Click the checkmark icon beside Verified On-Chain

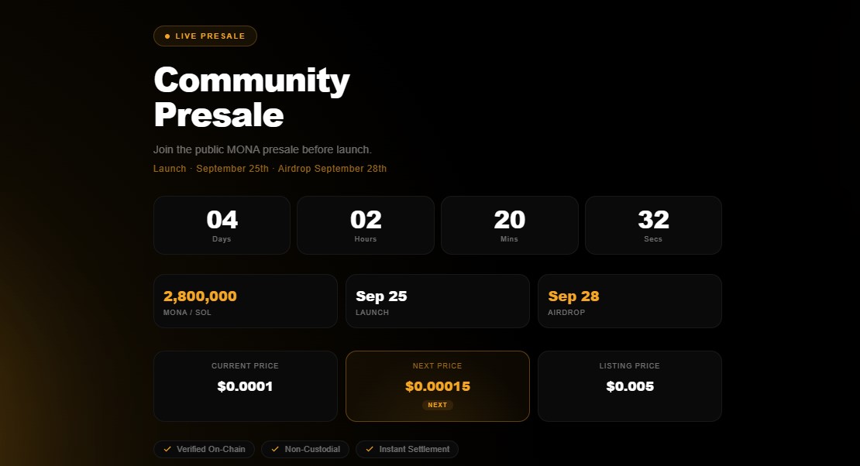pyautogui.click(x=167, y=449)
